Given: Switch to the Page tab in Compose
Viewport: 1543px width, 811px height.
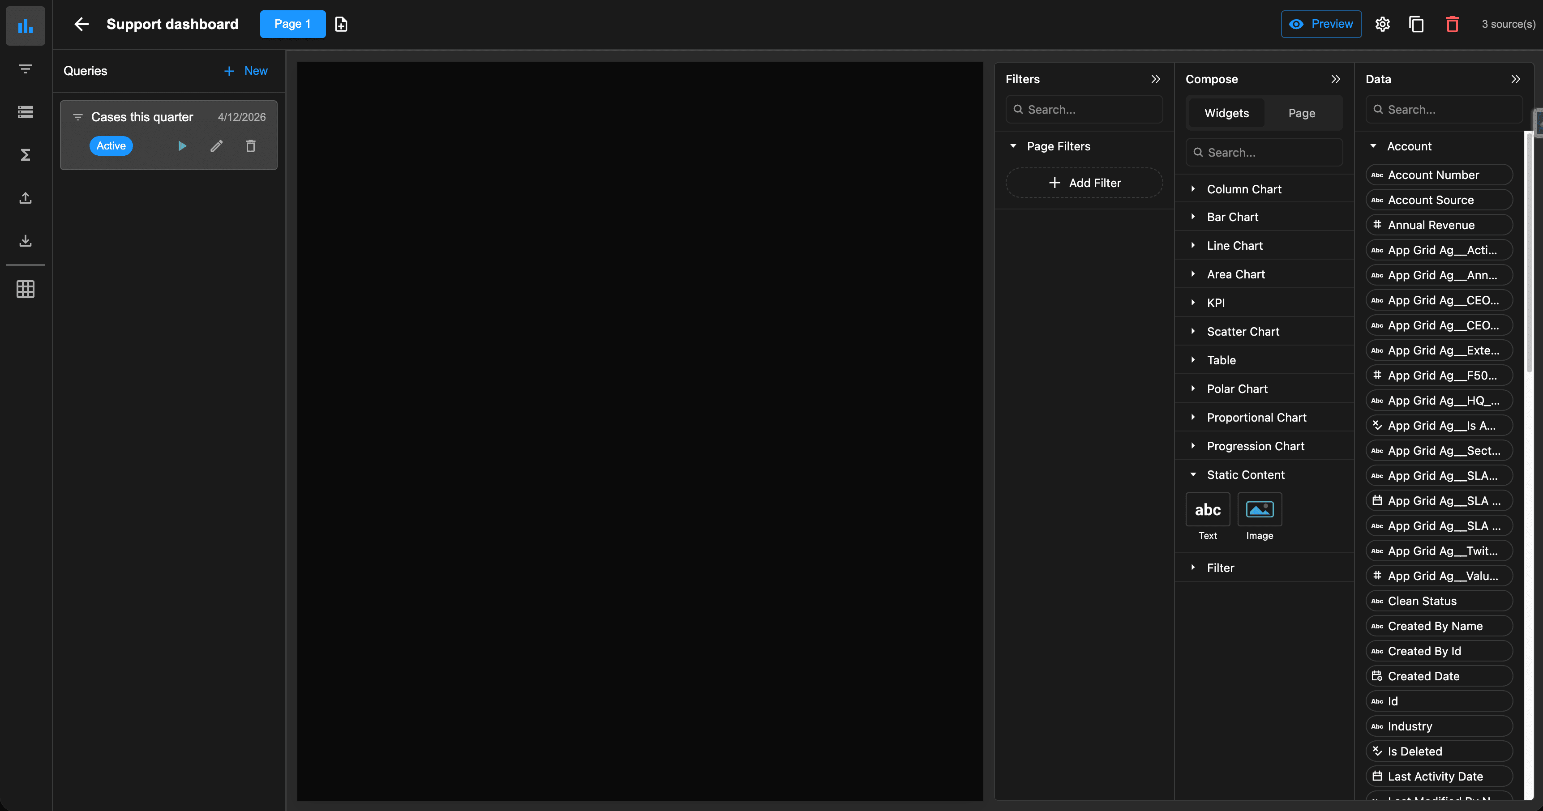Looking at the screenshot, I should click(x=1302, y=113).
